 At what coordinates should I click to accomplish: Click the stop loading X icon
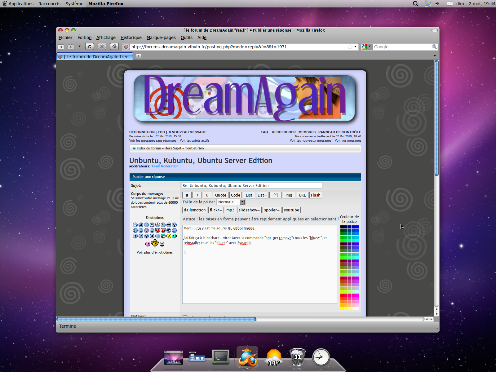(102, 46)
